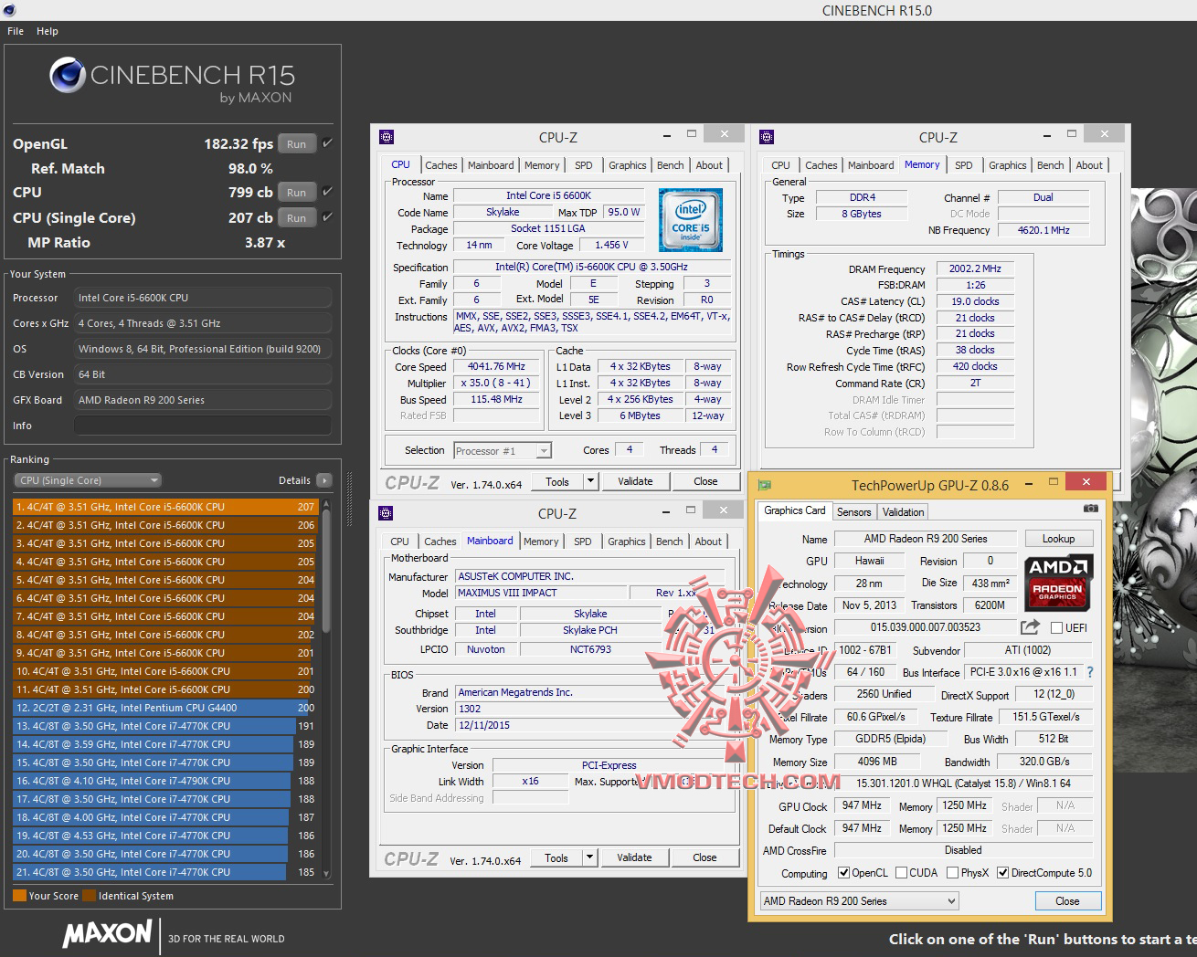Image resolution: width=1197 pixels, height=957 pixels.
Task: Click the BIOS version value 1302
Action: click(590, 709)
